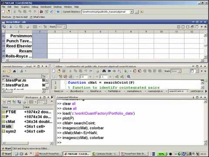
Task: Open the File menu
Action: click(3, 7)
